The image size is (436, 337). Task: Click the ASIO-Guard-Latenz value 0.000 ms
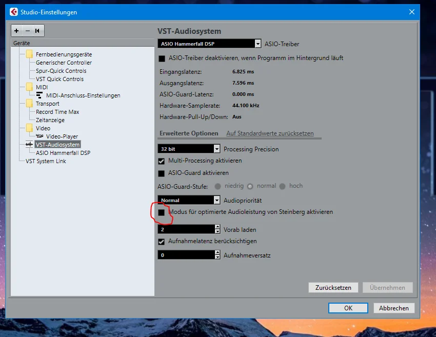243,94
